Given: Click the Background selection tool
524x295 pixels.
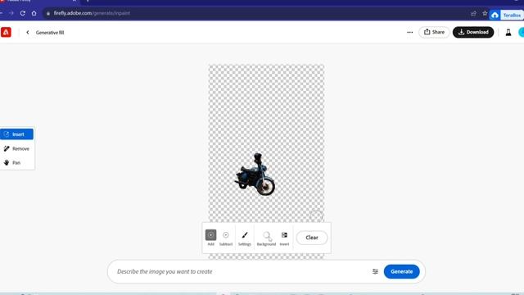Looking at the screenshot, I should tap(266, 238).
